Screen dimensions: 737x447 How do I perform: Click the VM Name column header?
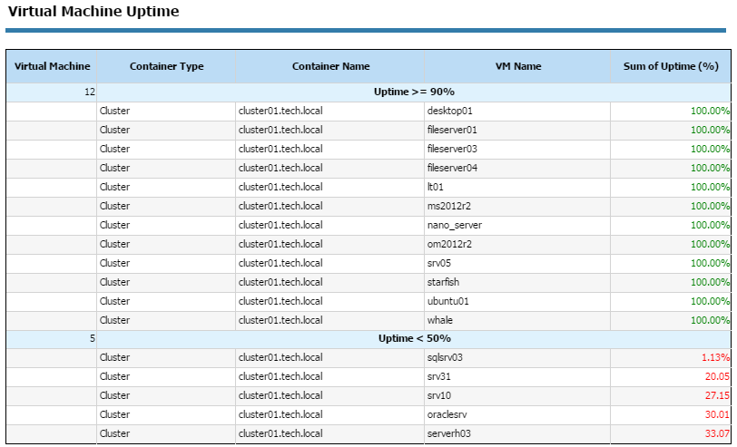(517, 66)
